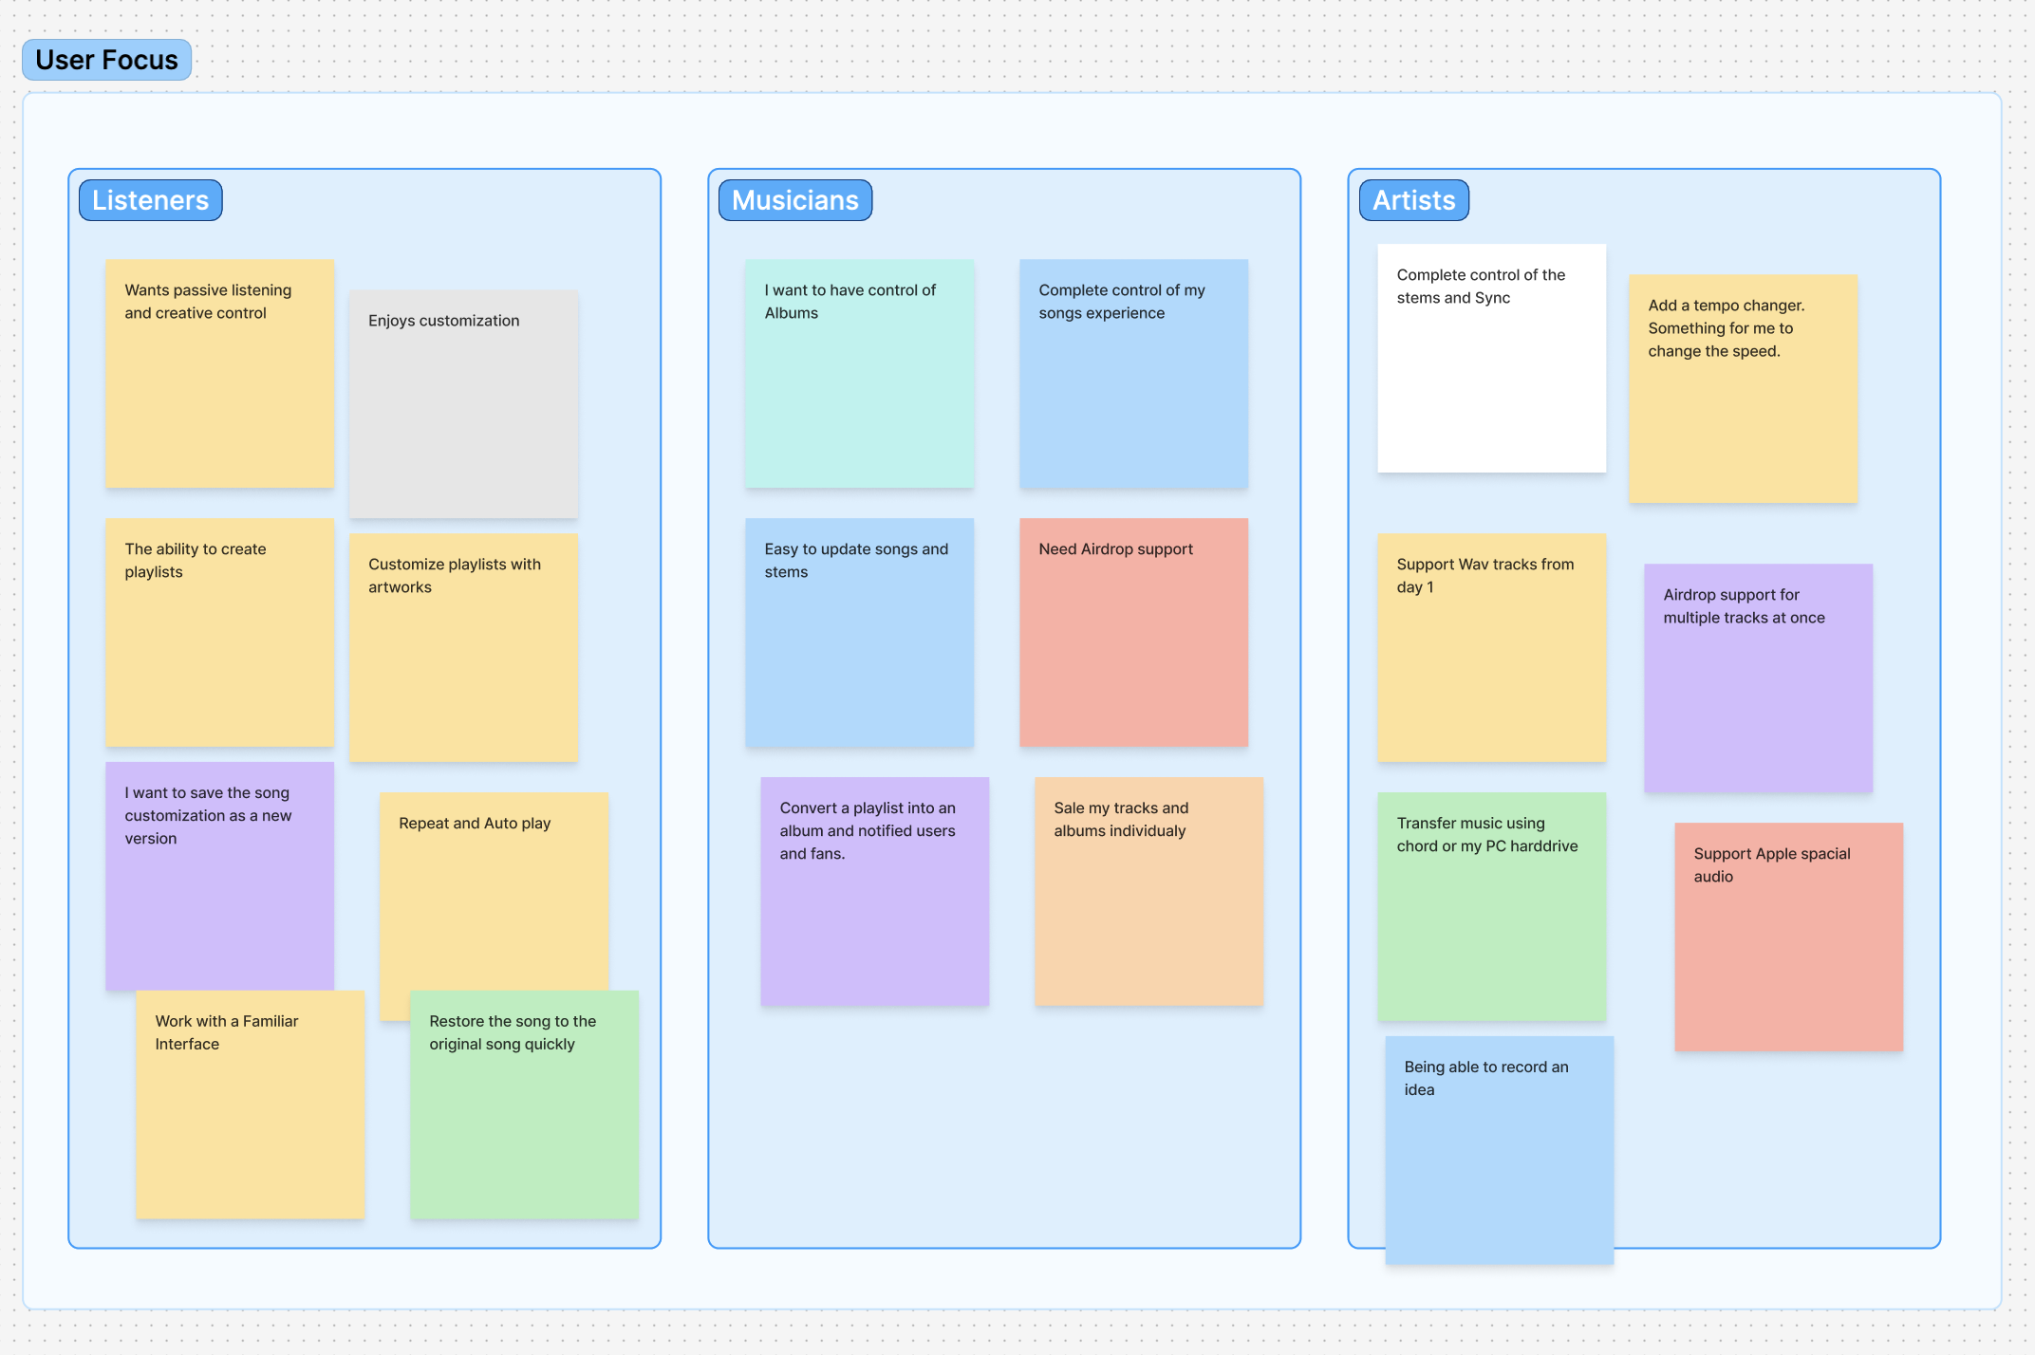2035x1355 pixels.
Task: Select the Listeners section title
Action: pos(150,200)
